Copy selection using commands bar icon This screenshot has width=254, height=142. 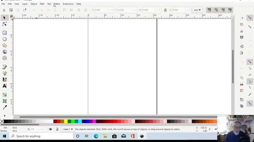coord(242,77)
